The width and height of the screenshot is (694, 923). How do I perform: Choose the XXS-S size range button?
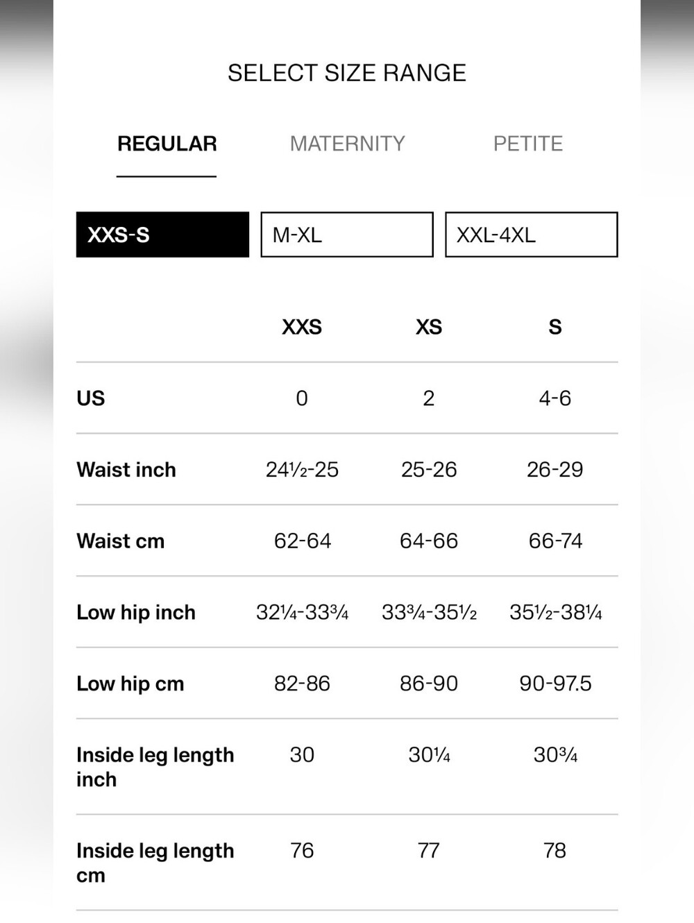(x=162, y=235)
